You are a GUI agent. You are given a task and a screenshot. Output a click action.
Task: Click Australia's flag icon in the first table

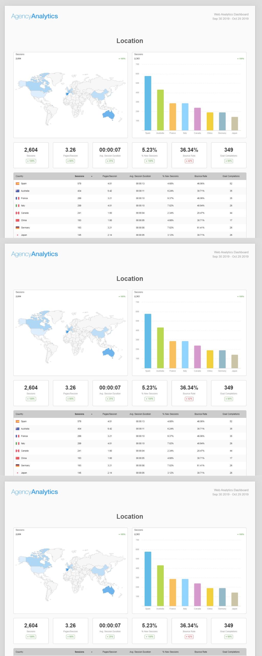pos(17,191)
